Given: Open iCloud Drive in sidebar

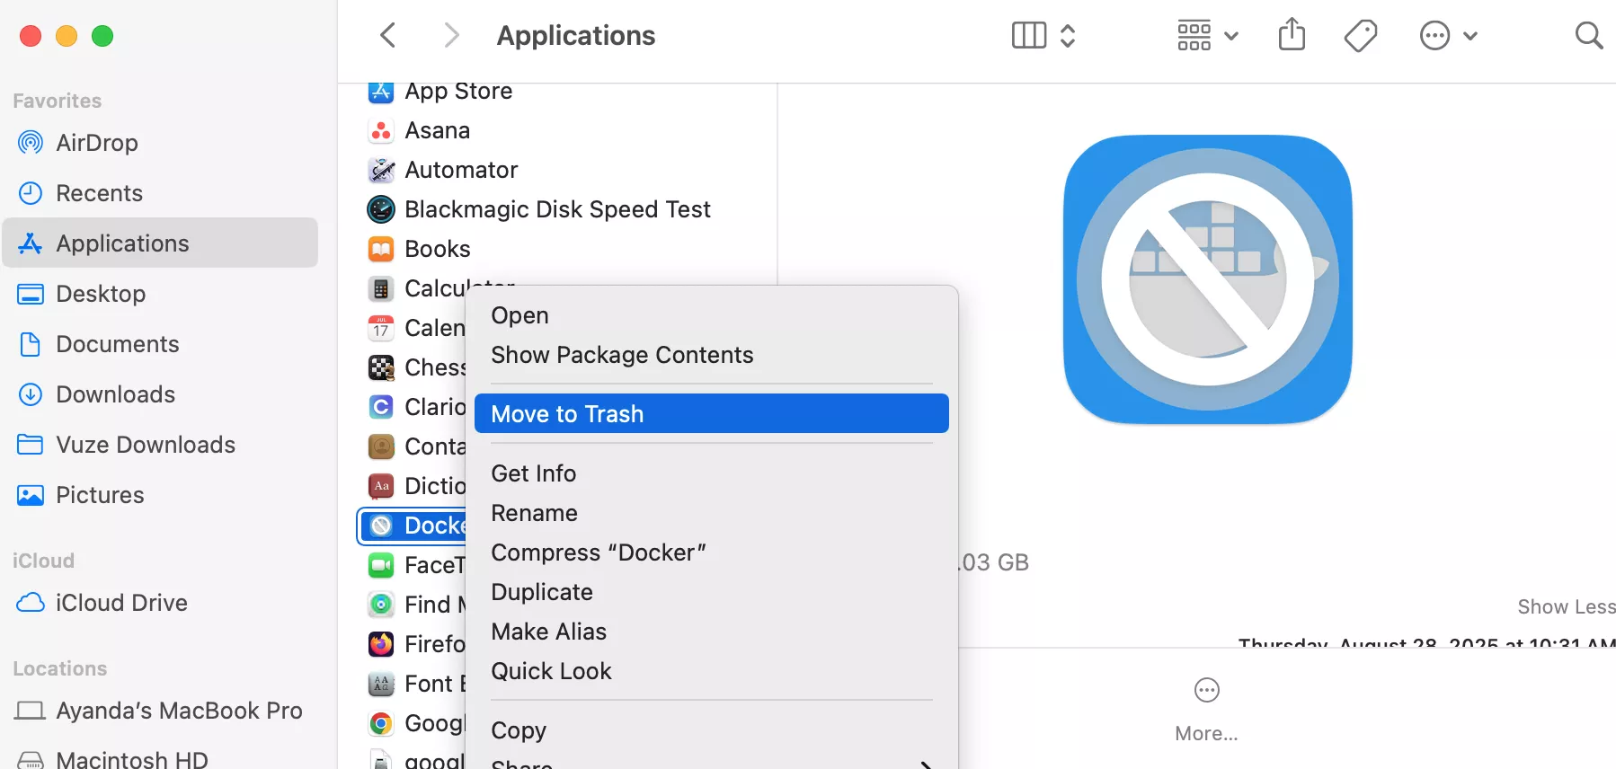Looking at the screenshot, I should pyautogui.click(x=121, y=603).
